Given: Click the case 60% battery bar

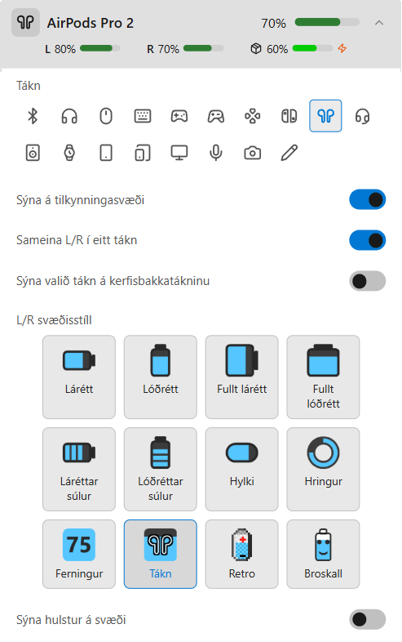Looking at the screenshot, I should tap(312, 48).
